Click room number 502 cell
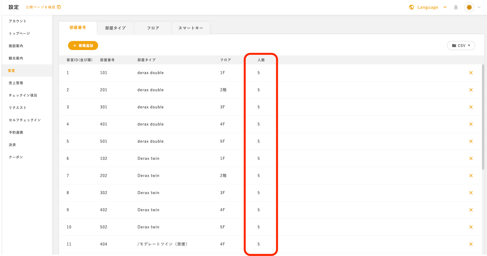The image size is (487, 256). click(x=103, y=227)
